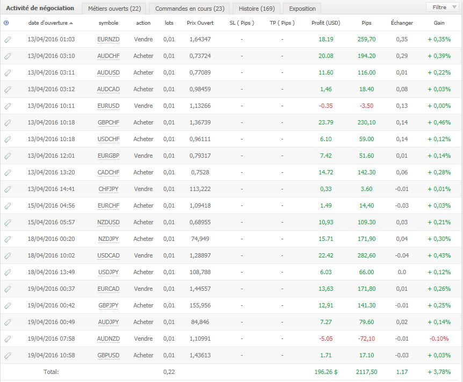Switch to the Commandes en cours (23) tab
The width and height of the screenshot is (463, 382).
pos(190,9)
